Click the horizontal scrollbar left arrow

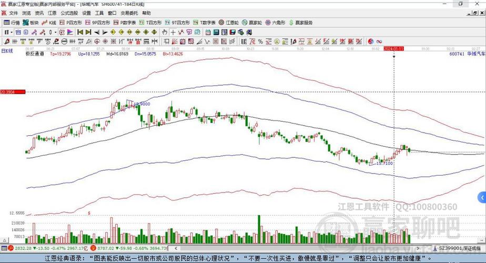(x=176, y=248)
